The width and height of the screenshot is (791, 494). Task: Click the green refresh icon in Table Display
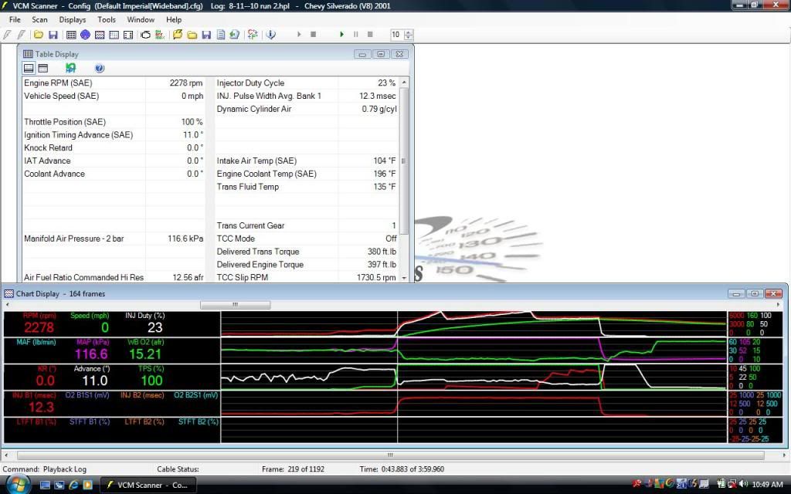[71, 68]
